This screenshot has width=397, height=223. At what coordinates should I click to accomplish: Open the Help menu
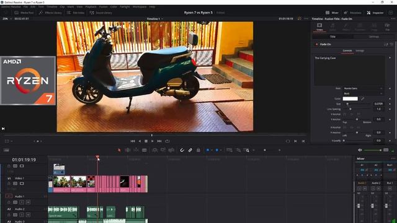pyautogui.click(x=152, y=7)
